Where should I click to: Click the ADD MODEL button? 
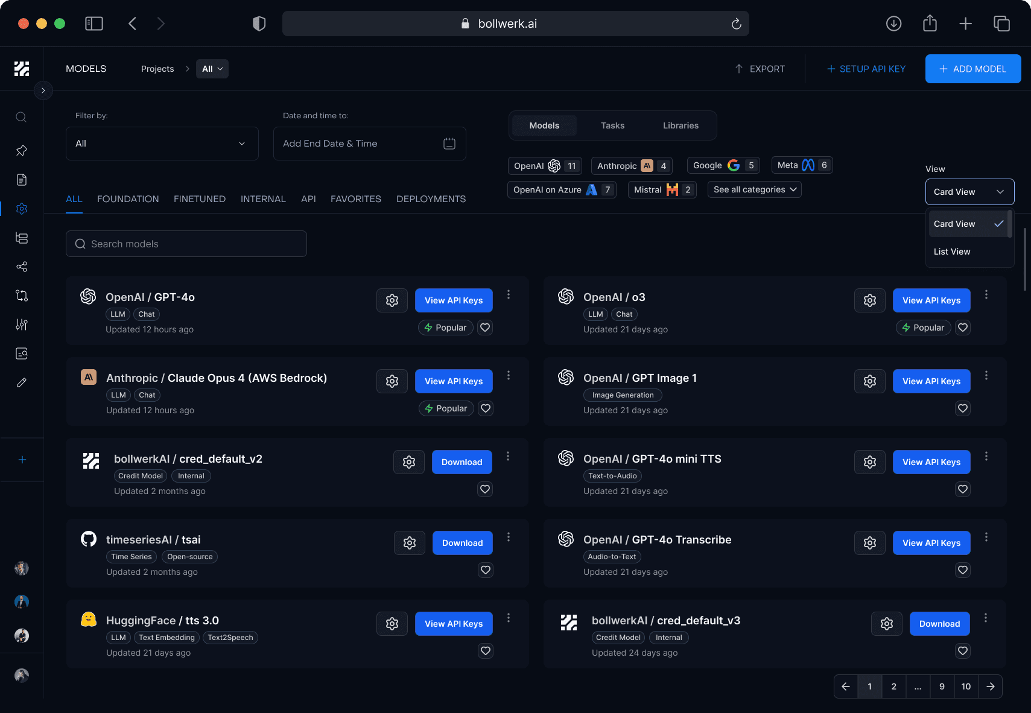(x=973, y=69)
